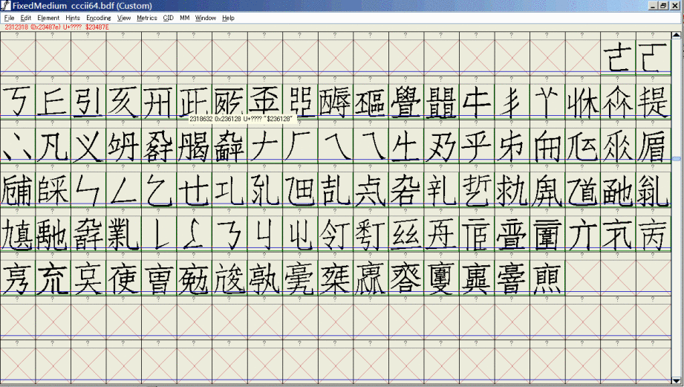Open the Element menu
Viewport: 684px width, 387px height.
[x=48, y=18]
